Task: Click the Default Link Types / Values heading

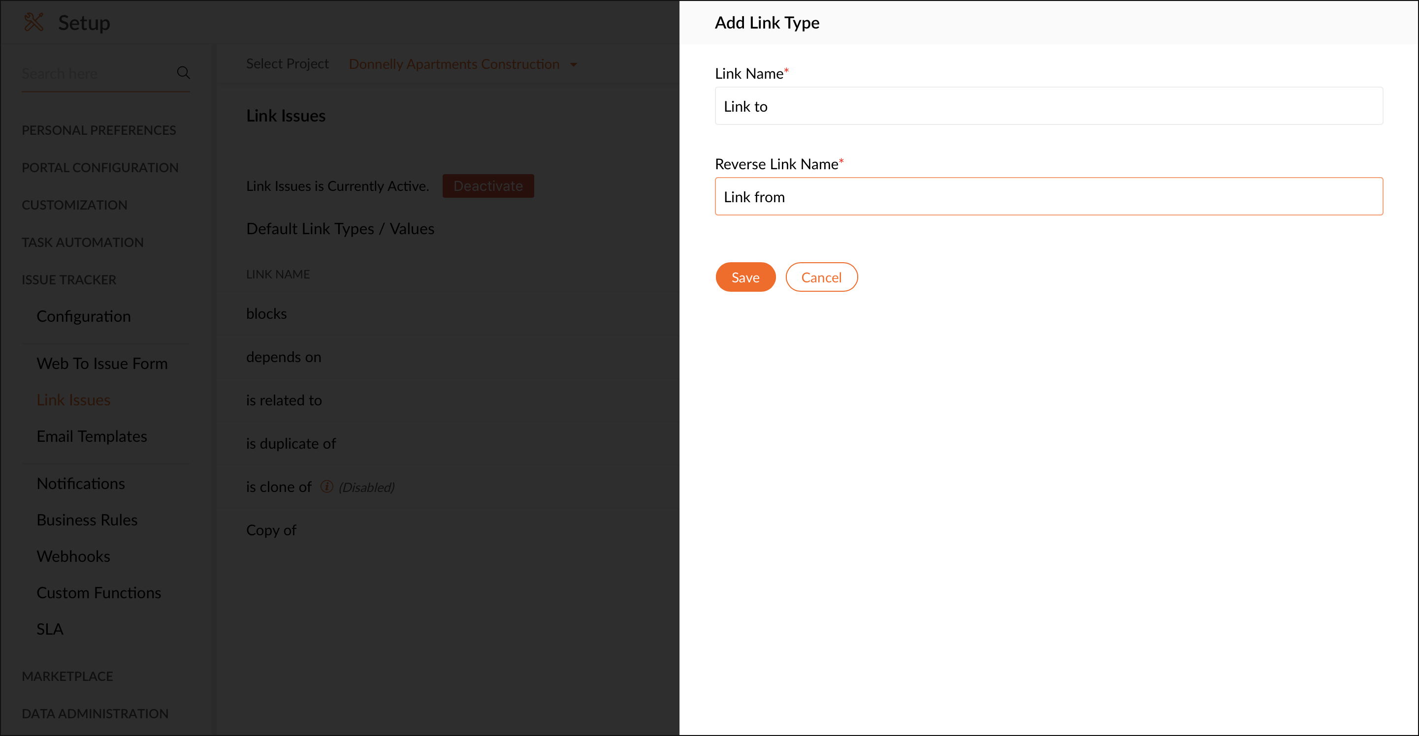Action: [340, 228]
